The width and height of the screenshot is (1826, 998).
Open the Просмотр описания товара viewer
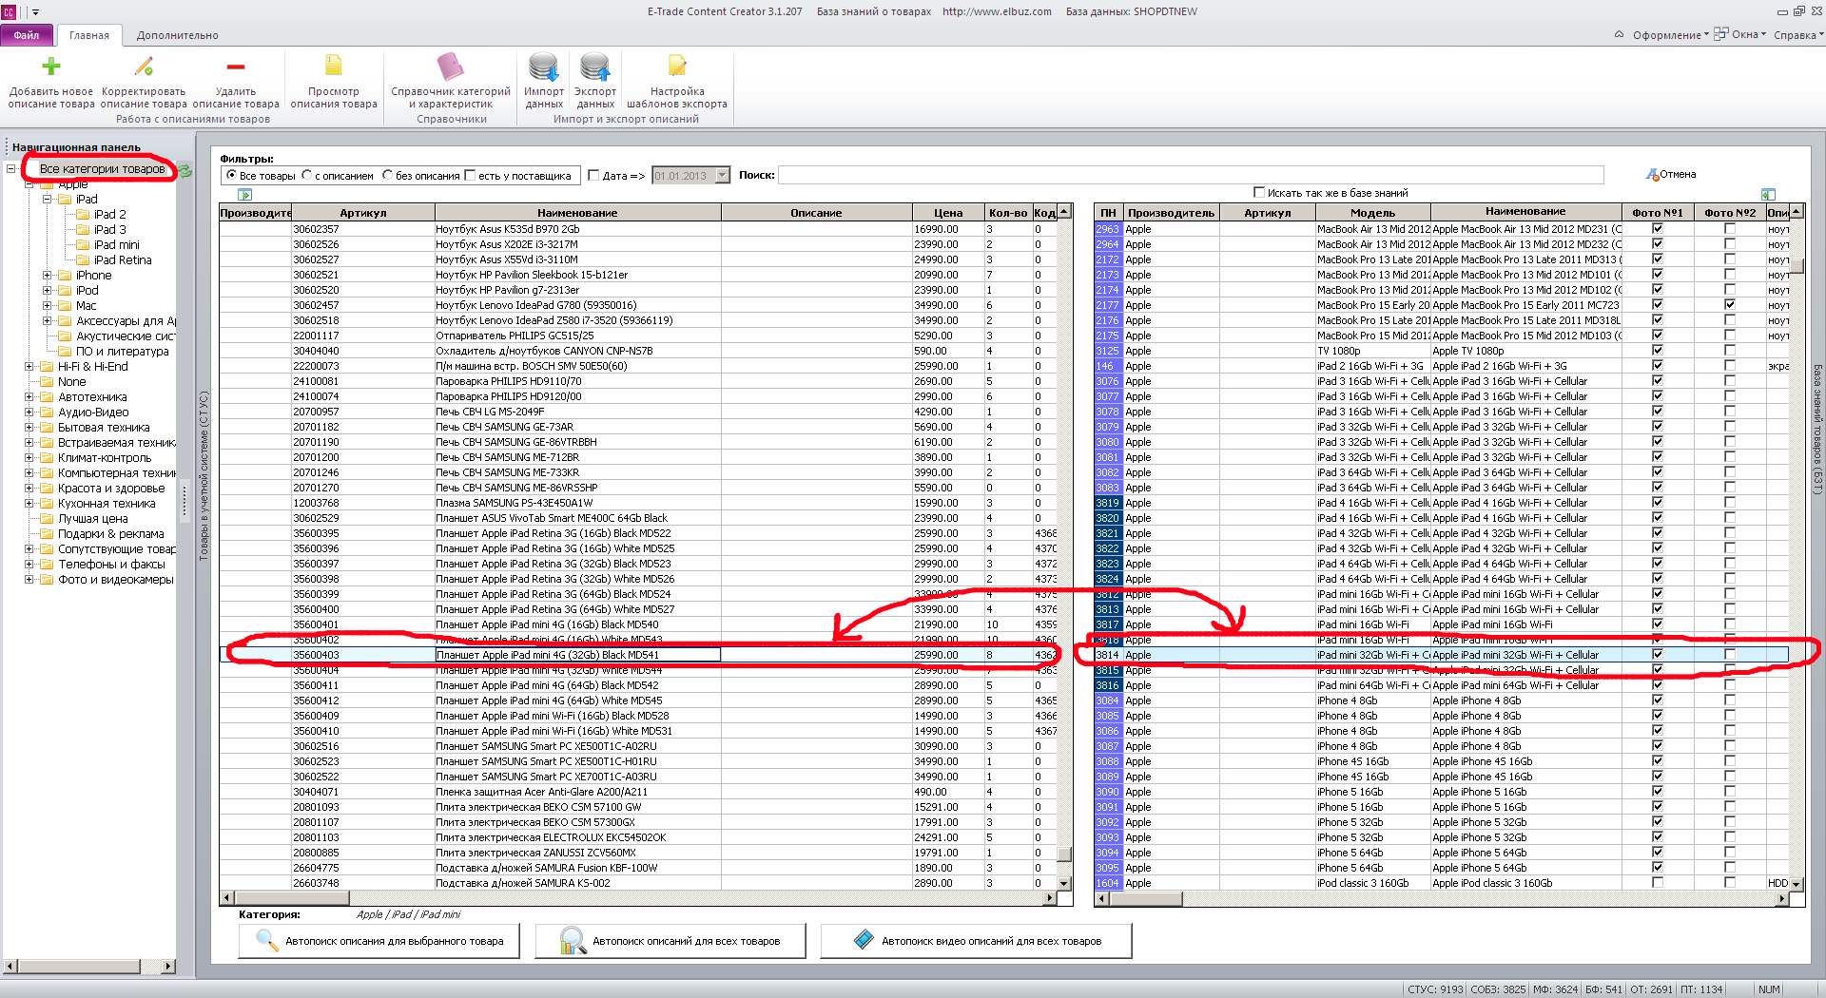334,81
